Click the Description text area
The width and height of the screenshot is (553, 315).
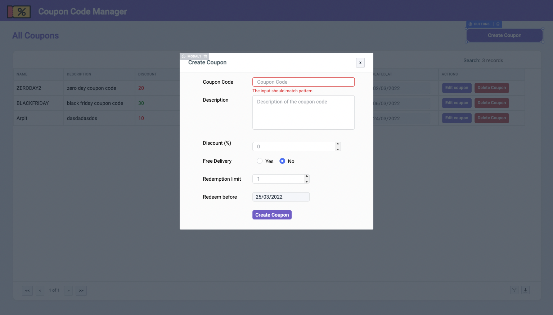tap(303, 112)
